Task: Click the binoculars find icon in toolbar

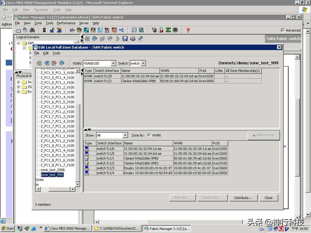Action: [32, 30]
